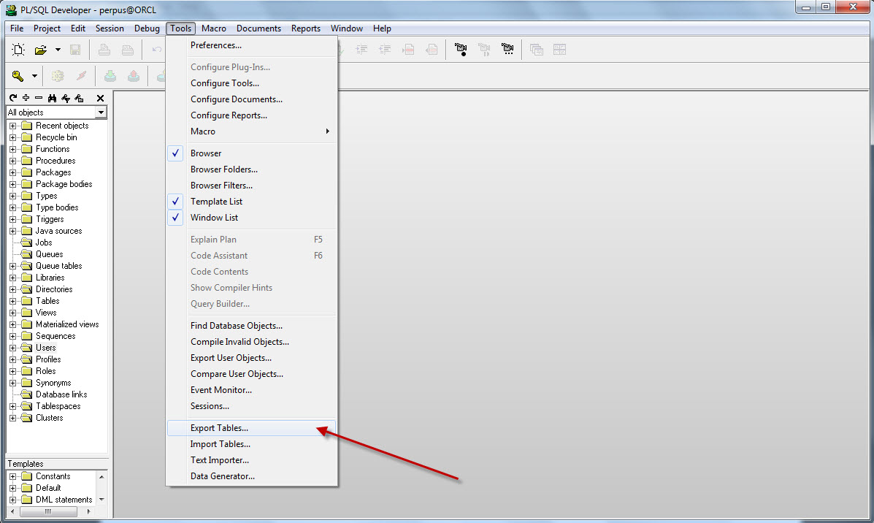Close the object browser with its X icon
This screenshot has height=523, width=874.
[x=100, y=97]
